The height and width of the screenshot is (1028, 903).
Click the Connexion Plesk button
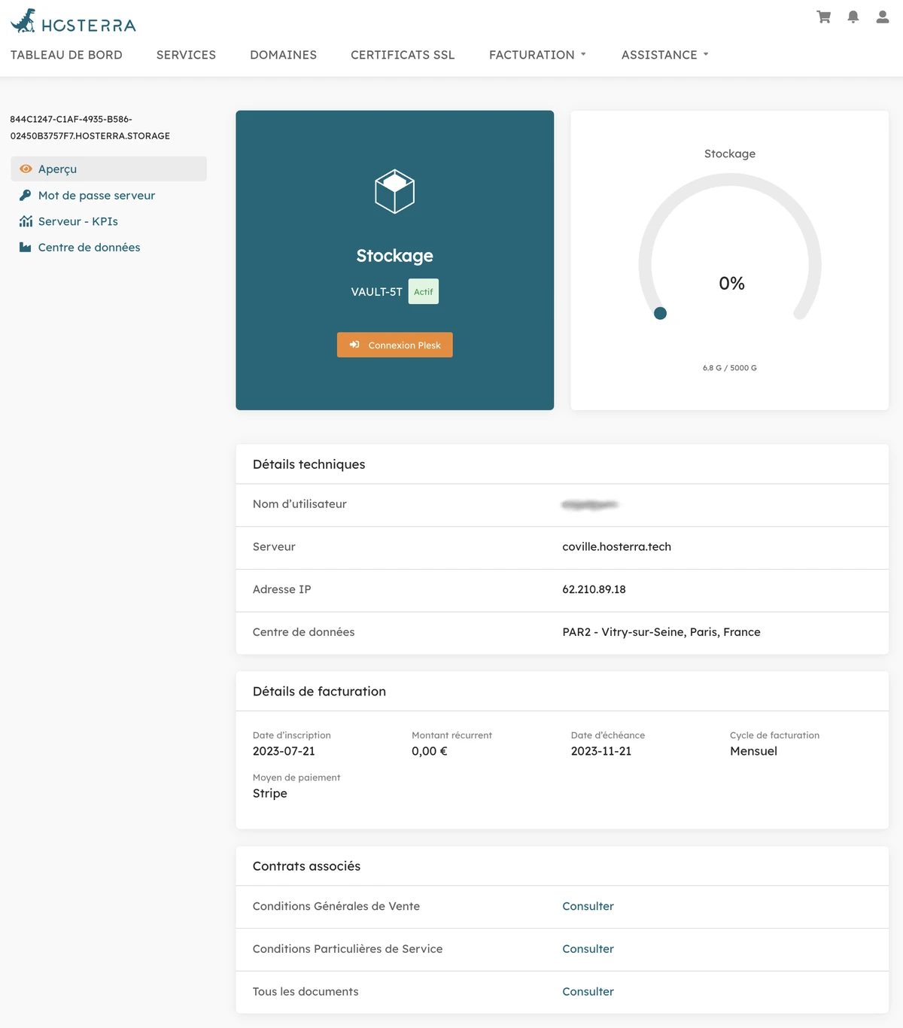[x=395, y=345]
